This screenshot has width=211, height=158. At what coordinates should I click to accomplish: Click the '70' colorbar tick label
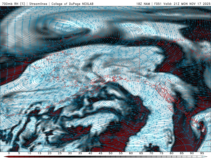pos(151,153)
